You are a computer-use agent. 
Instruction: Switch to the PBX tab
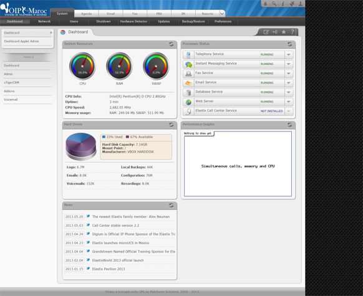pos(159,14)
